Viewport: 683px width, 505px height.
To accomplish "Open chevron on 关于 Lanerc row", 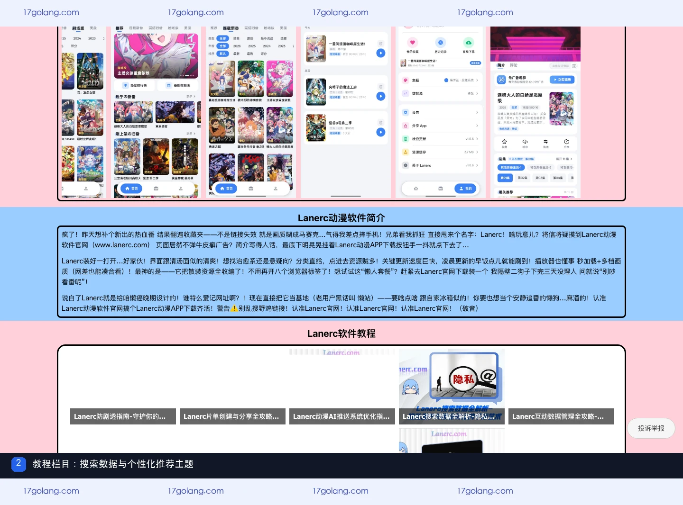I will click(x=477, y=165).
